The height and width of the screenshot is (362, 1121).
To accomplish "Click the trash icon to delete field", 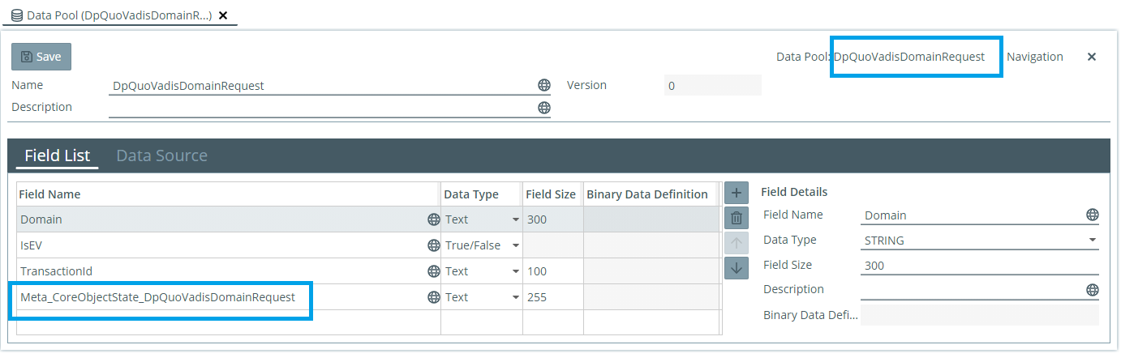I will (736, 218).
